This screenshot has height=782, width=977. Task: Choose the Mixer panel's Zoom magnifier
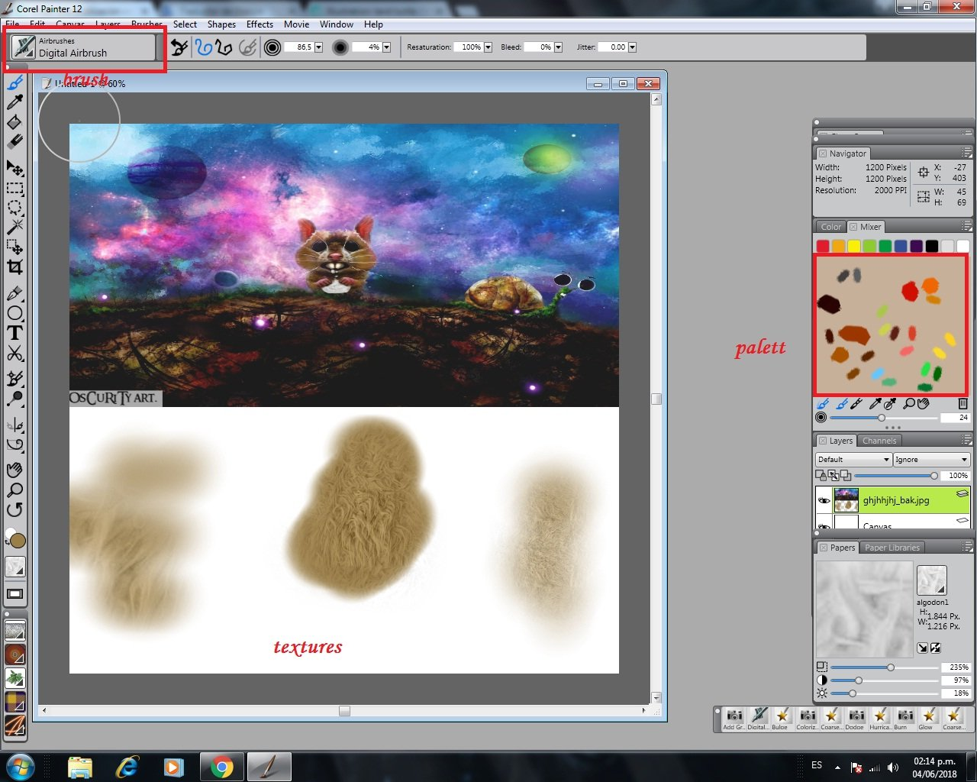click(909, 403)
